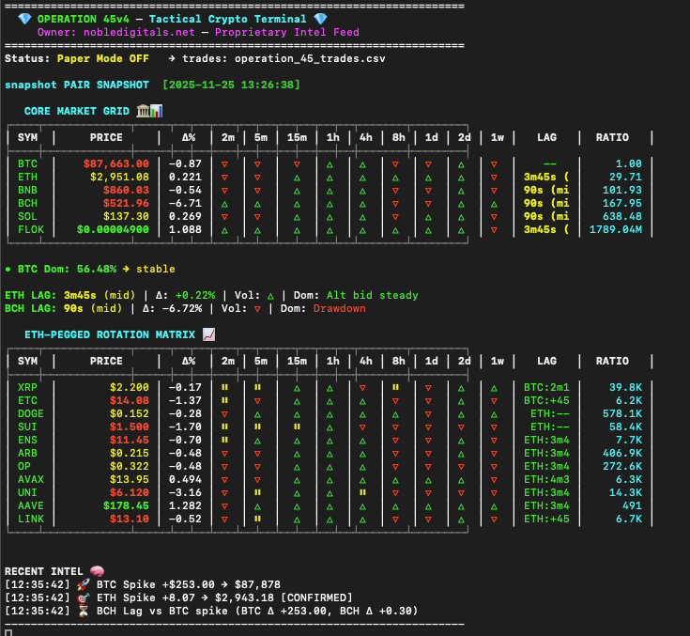Image resolution: width=690 pixels, height=636 pixels.
Task: Toggle the Paper Mode OFF status
Action: tap(102, 58)
